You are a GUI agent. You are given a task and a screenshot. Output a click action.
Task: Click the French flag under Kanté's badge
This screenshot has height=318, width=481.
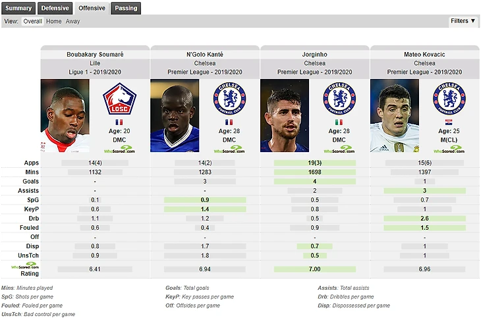(x=229, y=122)
